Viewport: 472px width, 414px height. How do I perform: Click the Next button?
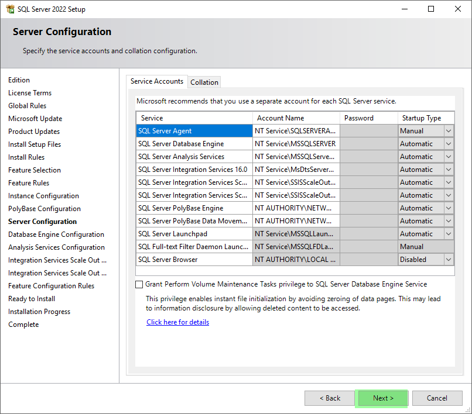coord(381,398)
